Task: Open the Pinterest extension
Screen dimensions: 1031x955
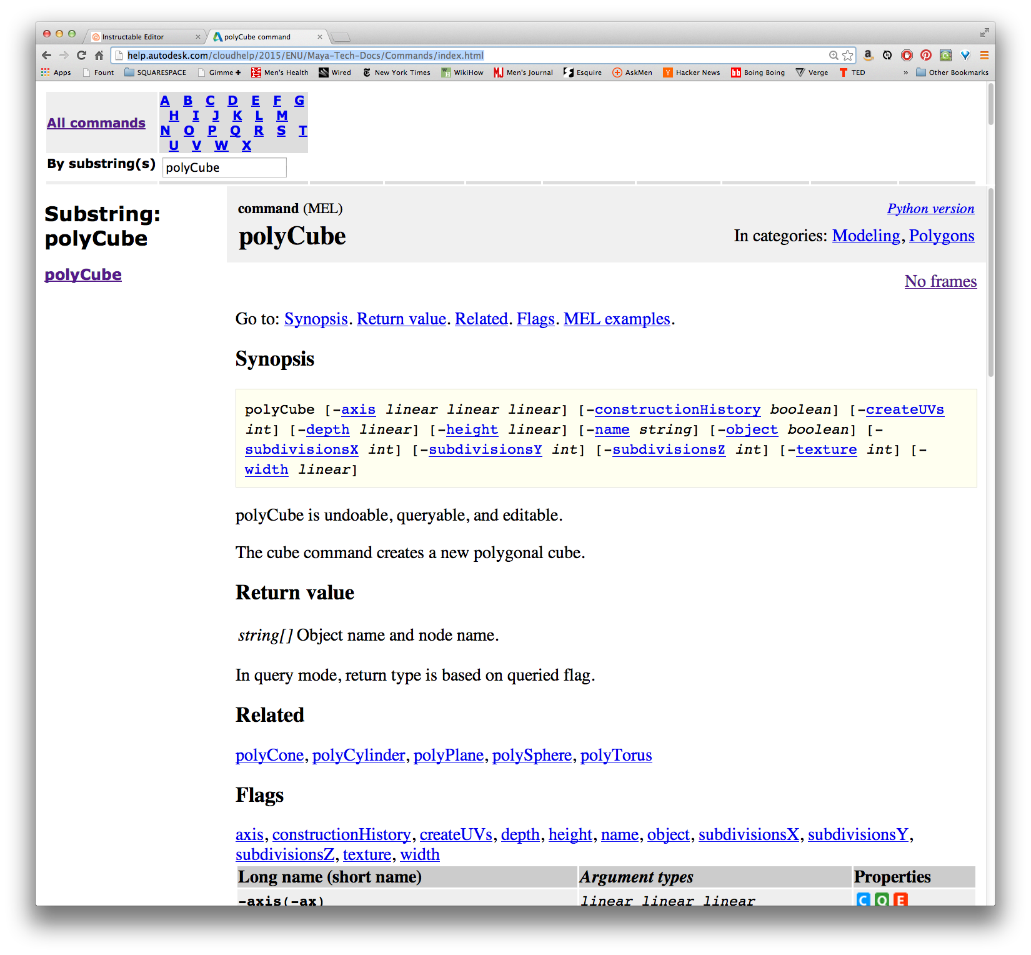Action: 926,56
